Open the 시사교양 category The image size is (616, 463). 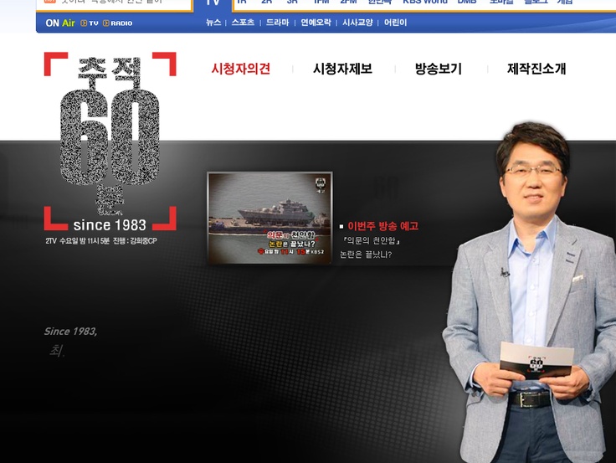(357, 23)
